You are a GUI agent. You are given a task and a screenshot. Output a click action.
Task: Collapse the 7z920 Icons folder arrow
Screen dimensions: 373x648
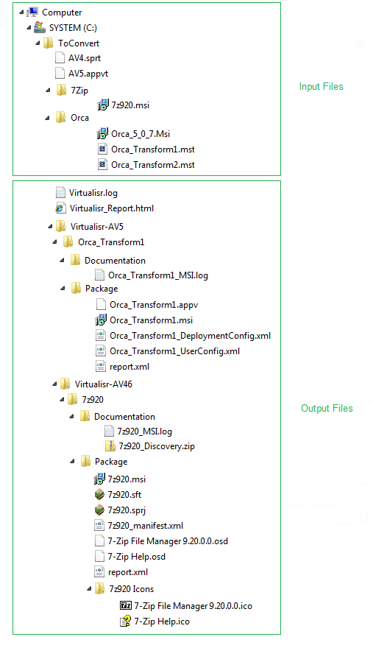[89, 589]
